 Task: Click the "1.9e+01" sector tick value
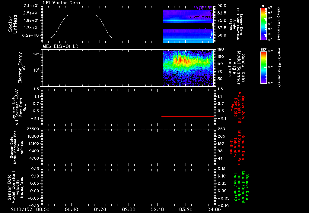pos(31,20)
